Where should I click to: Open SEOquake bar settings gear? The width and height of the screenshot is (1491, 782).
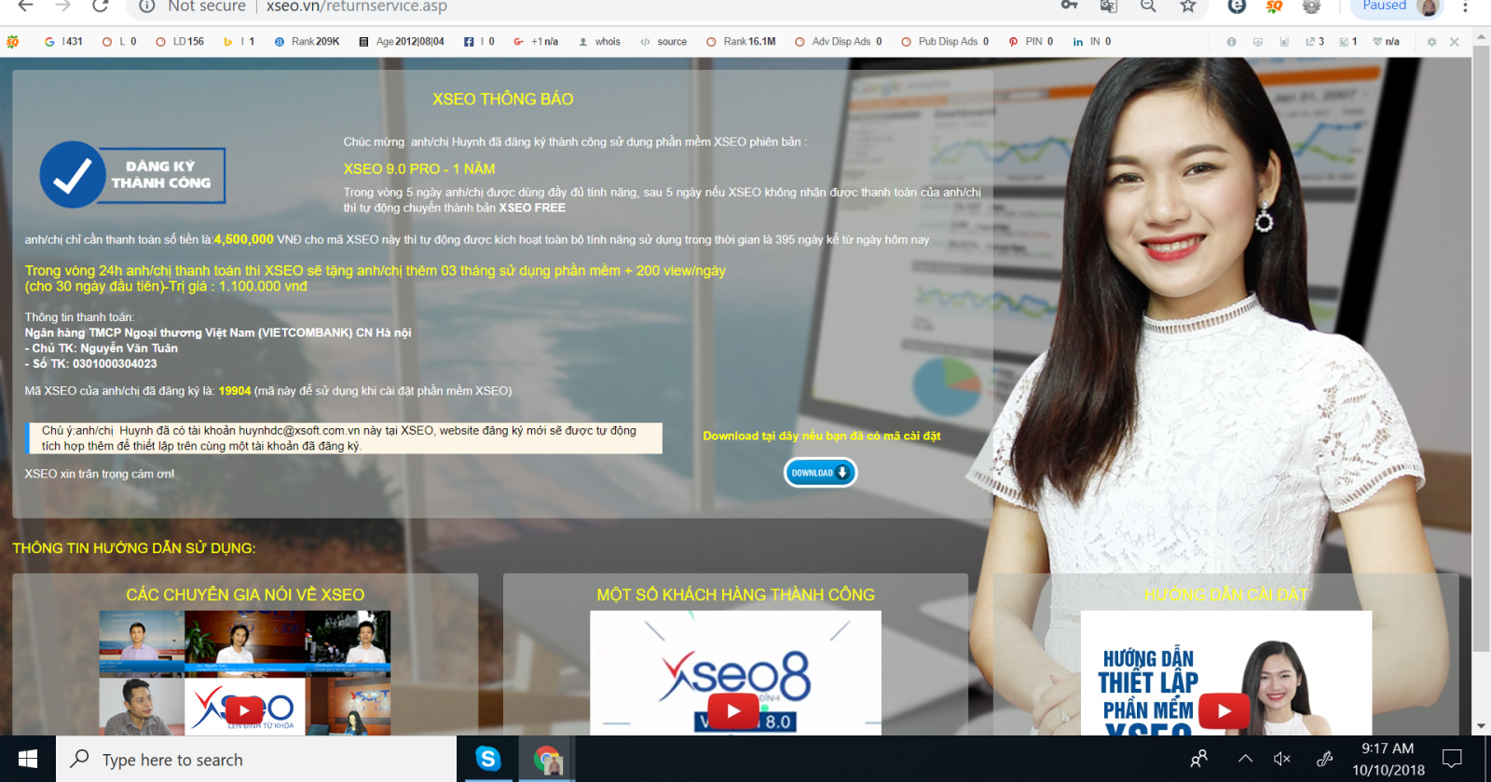click(1431, 42)
